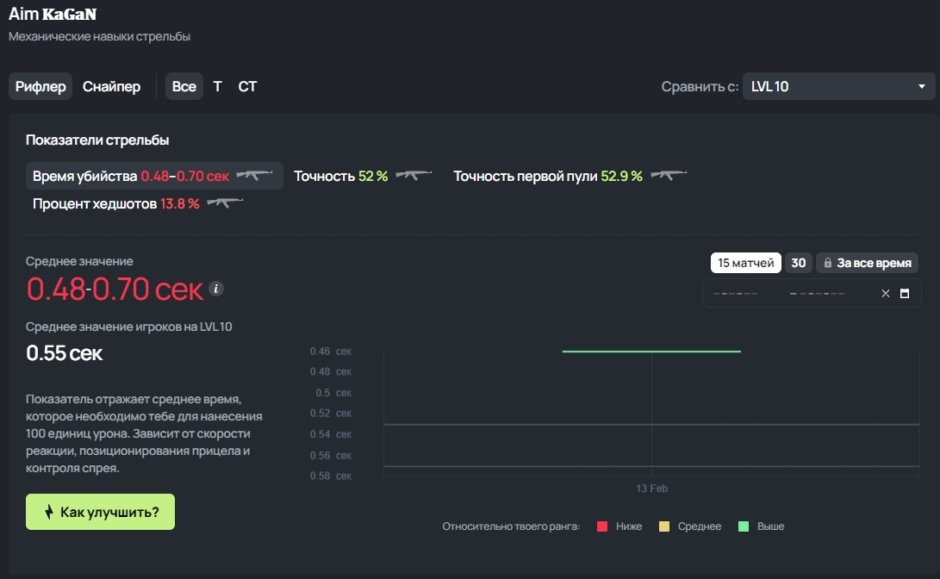Image resolution: width=940 pixels, height=579 pixels.
Task: Click the rifle icon next to Время убийства
Action: pyautogui.click(x=254, y=176)
